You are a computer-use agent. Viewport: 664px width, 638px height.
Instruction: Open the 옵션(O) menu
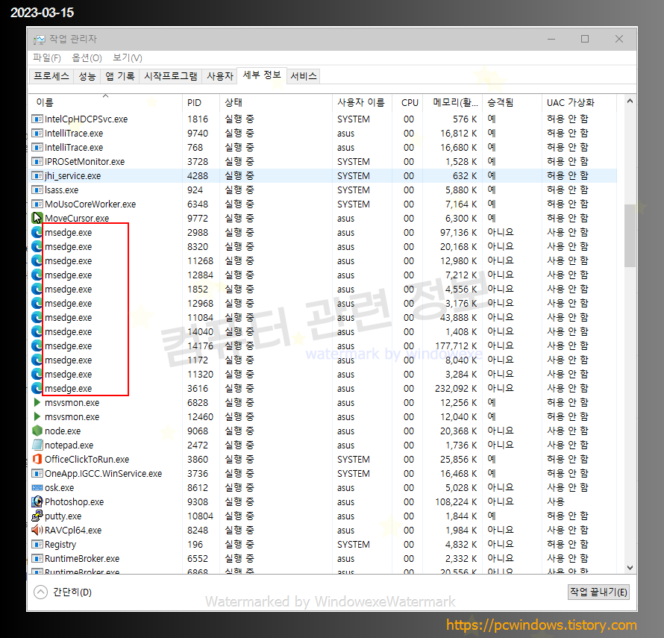[x=87, y=57]
